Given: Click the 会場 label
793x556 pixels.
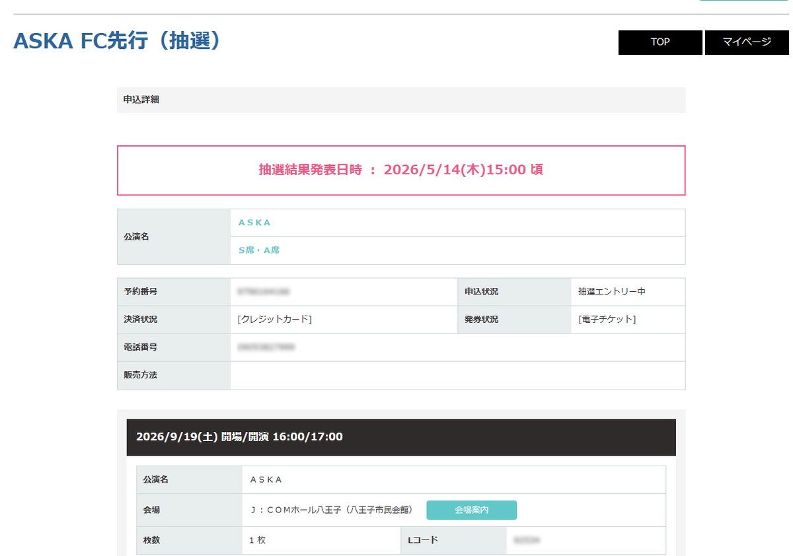Looking at the screenshot, I should (x=151, y=510).
